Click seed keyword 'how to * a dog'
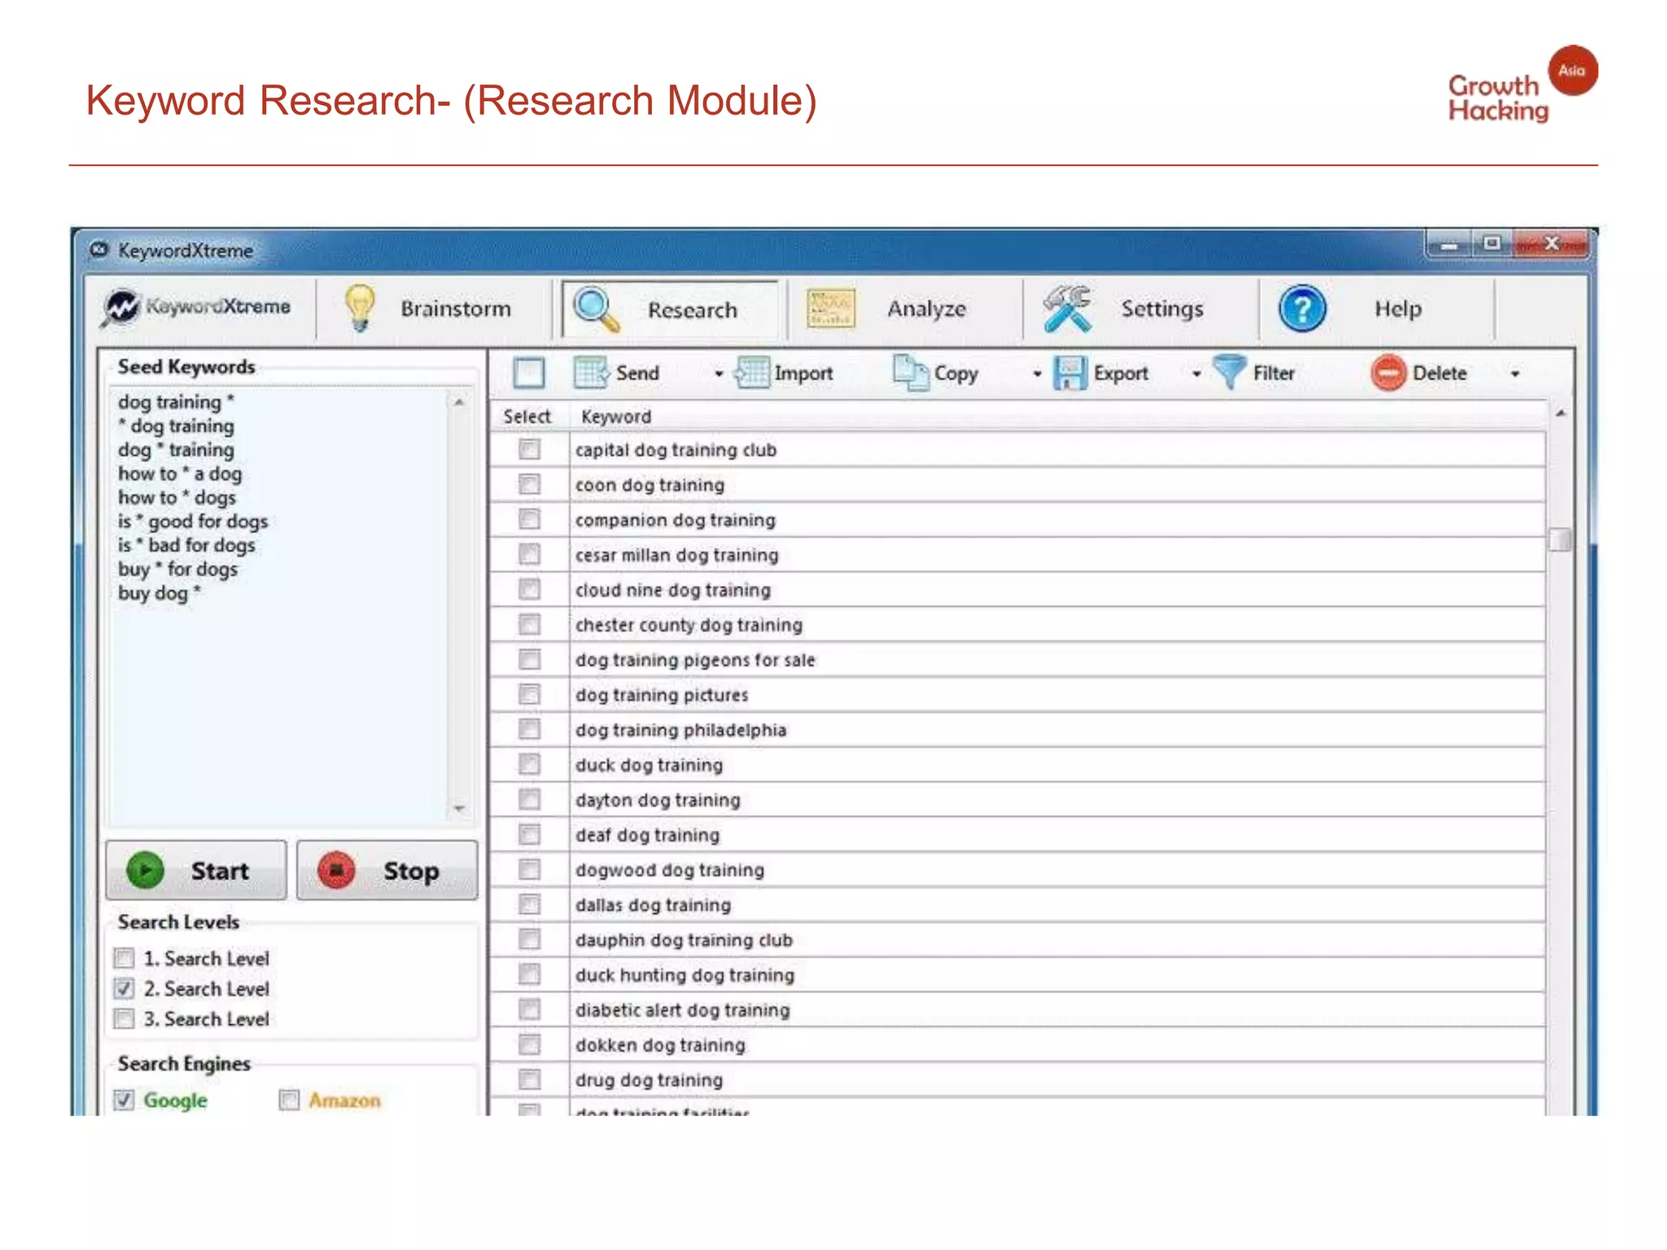Viewport: 1667px width, 1250px height. pyautogui.click(x=180, y=473)
